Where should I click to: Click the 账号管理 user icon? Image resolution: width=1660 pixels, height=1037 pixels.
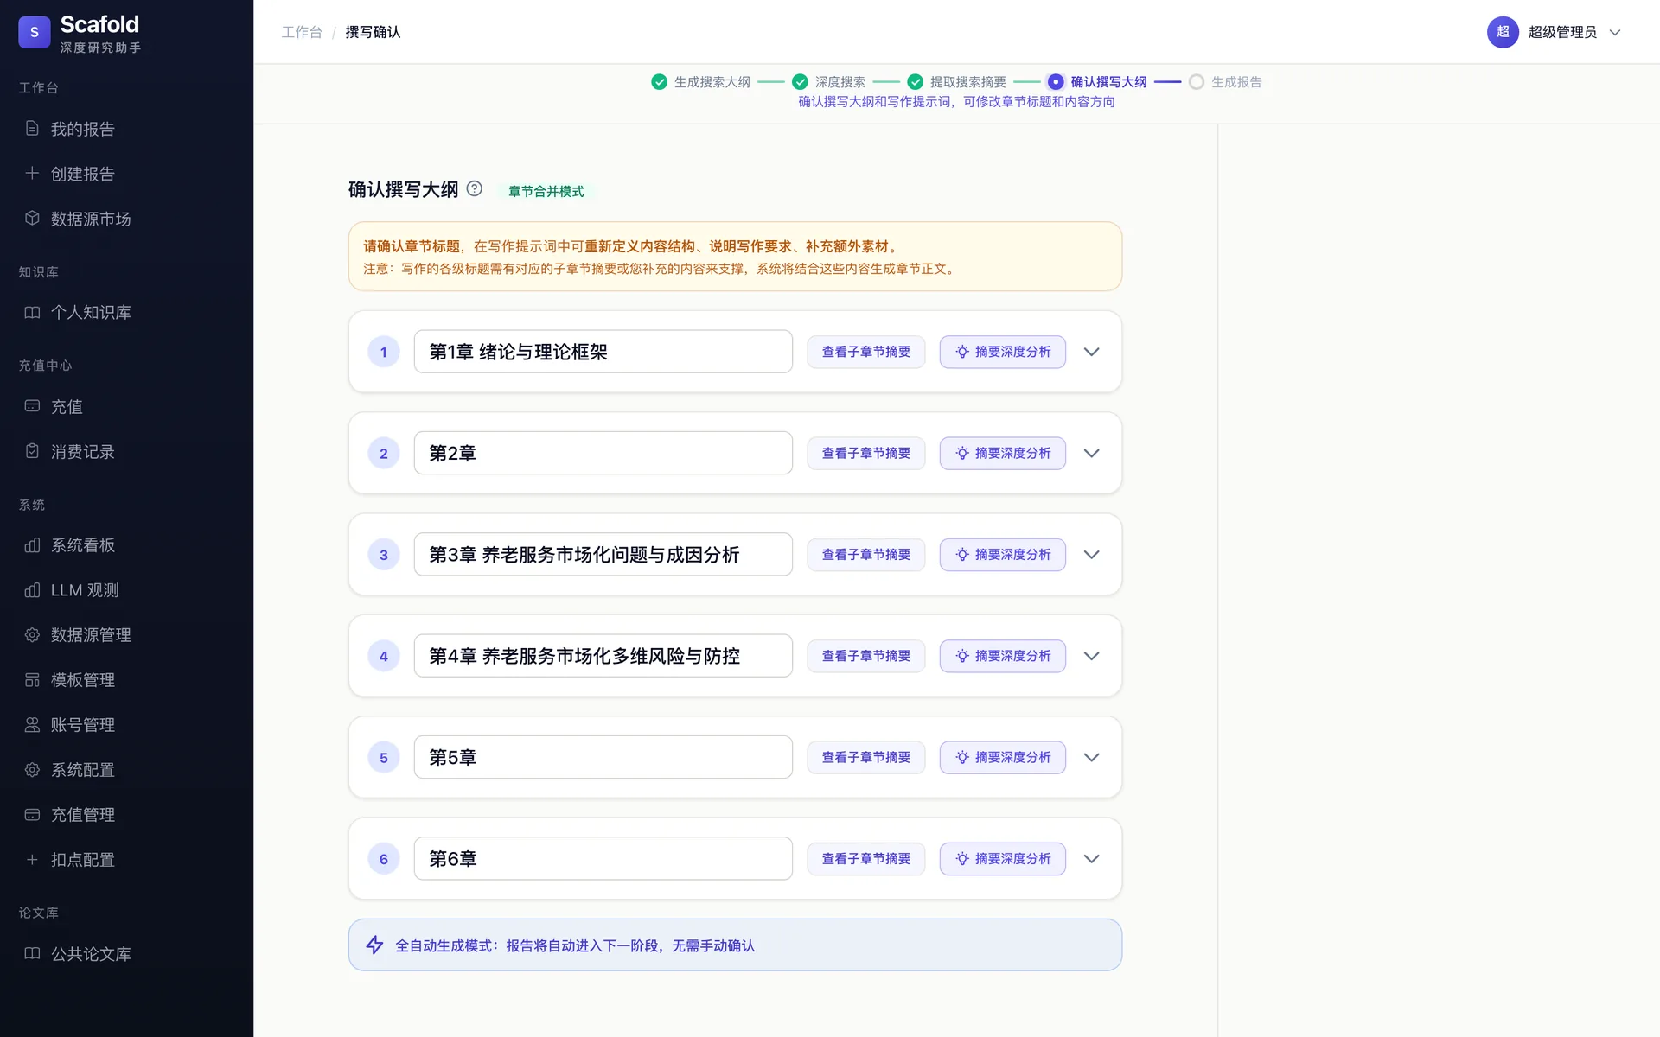[x=32, y=725]
